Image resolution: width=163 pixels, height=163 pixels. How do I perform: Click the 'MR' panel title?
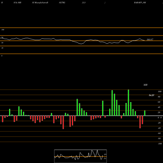145,85
